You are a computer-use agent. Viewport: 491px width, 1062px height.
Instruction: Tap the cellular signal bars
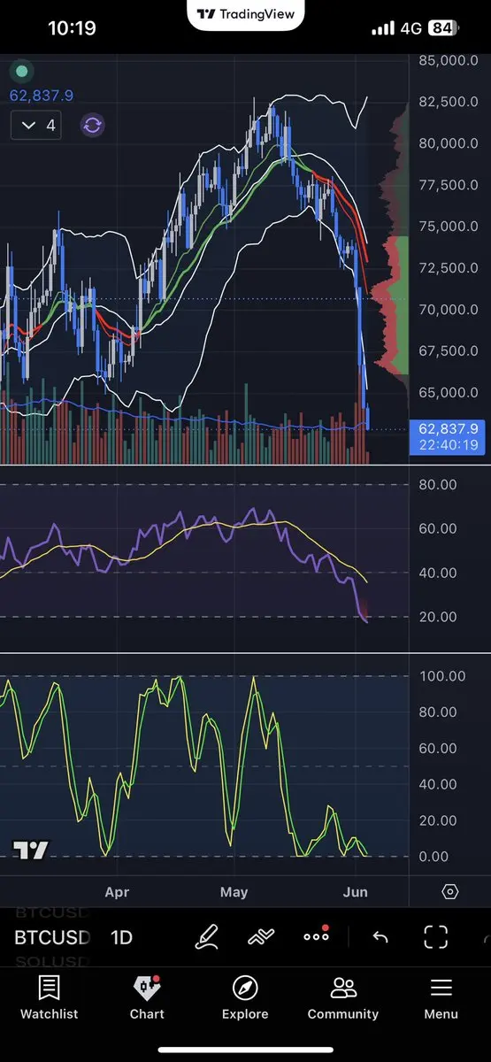383,28
